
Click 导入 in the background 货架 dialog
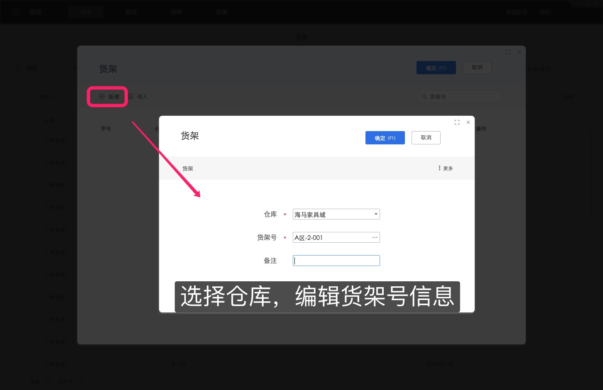click(x=138, y=97)
